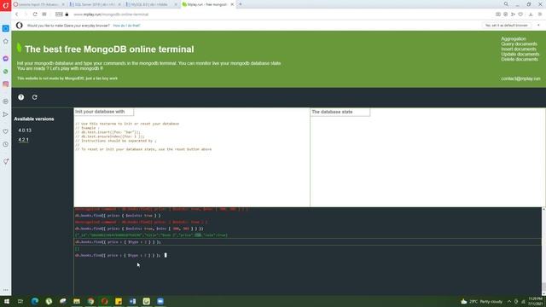Switch to the MySQL 8.0 tab

tap(151, 4)
